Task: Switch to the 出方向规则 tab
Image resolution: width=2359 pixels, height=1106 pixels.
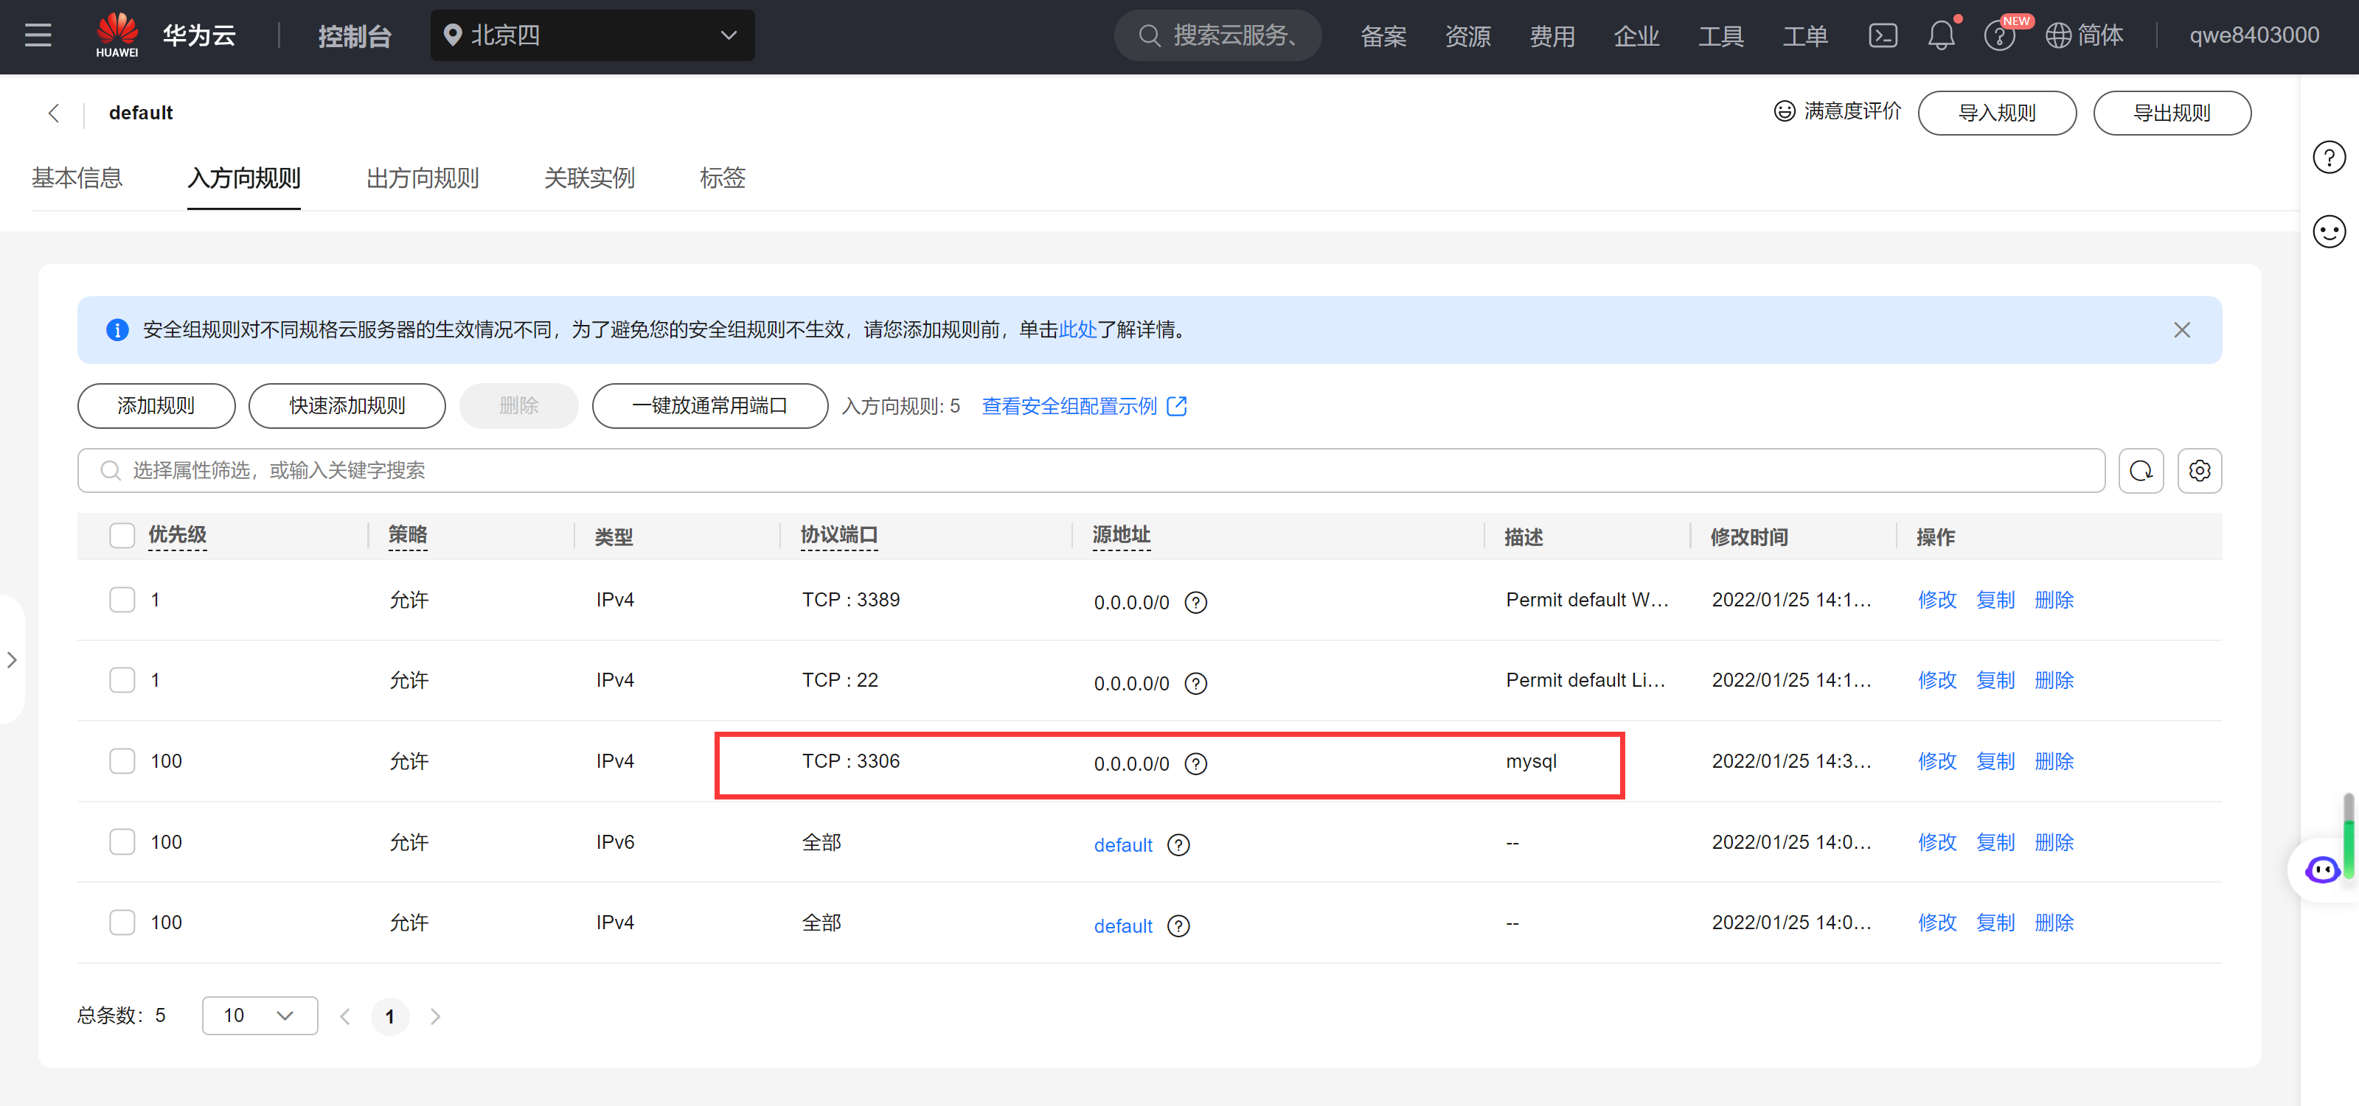Action: click(x=422, y=178)
